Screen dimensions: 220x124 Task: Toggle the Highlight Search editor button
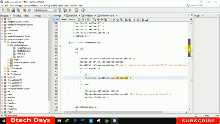(x=106, y=20)
